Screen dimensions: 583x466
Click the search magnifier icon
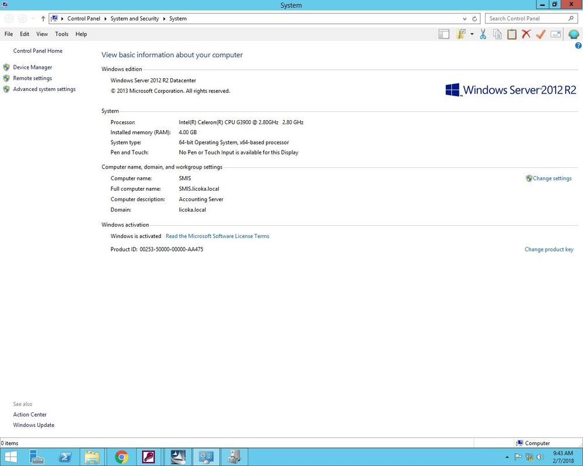[571, 18]
